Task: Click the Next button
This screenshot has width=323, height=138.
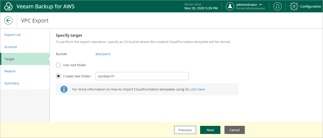Action: point(210,130)
